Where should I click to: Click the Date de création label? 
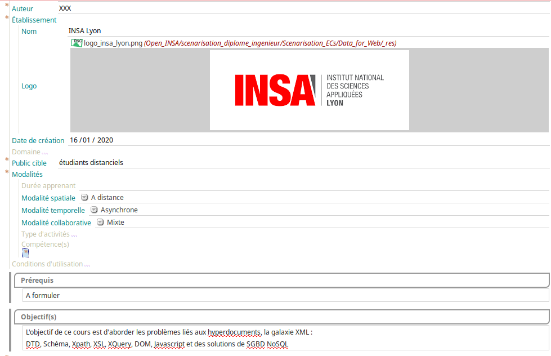[38, 141]
